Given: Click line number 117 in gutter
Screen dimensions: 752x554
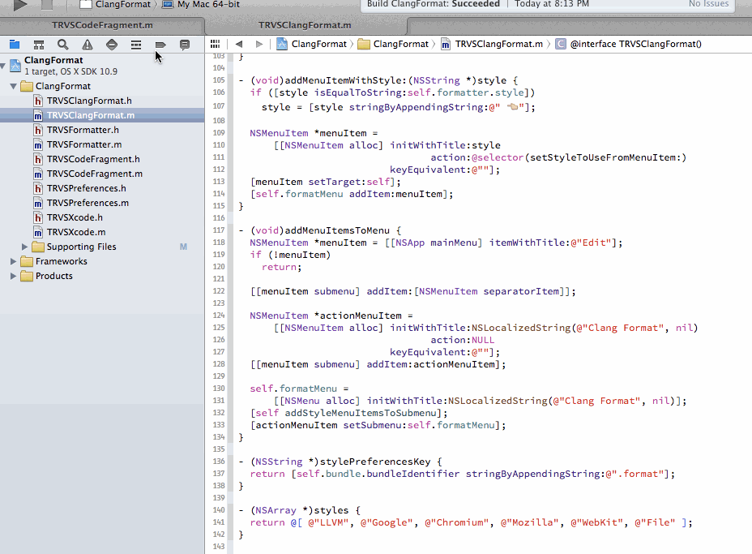Looking at the screenshot, I should pos(219,230).
